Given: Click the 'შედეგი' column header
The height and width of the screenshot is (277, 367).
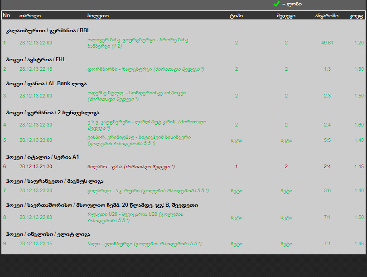Looking at the screenshot, I should pos(286,16).
